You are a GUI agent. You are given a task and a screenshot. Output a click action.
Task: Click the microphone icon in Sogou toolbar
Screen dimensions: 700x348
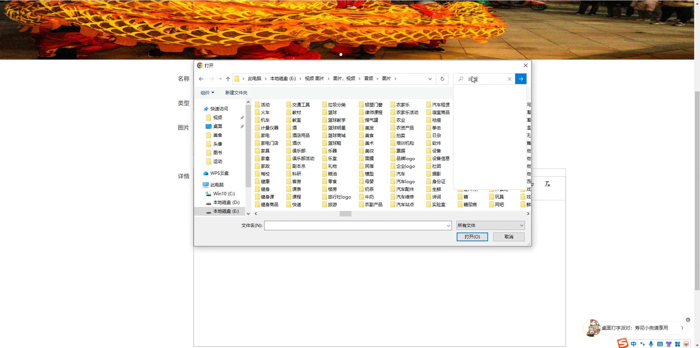(x=651, y=344)
